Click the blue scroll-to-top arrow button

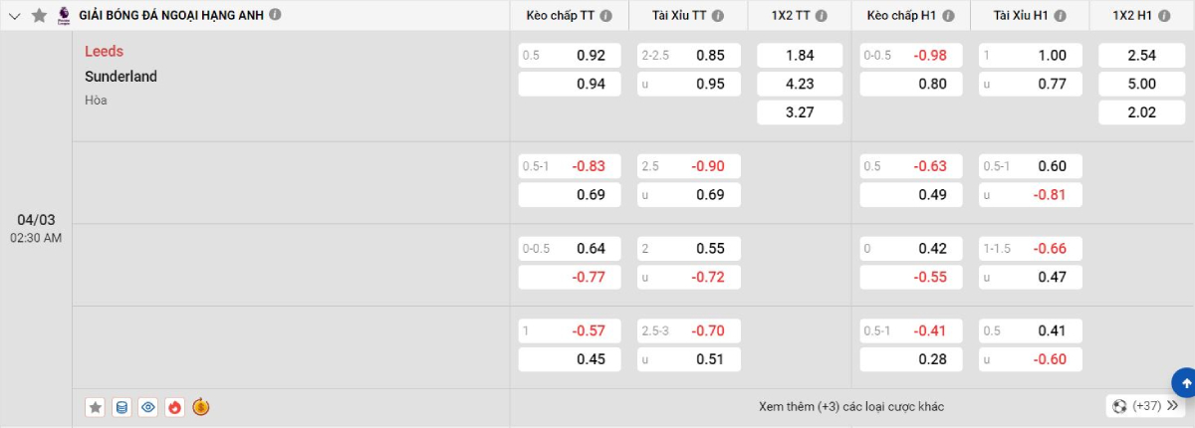(x=1185, y=382)
